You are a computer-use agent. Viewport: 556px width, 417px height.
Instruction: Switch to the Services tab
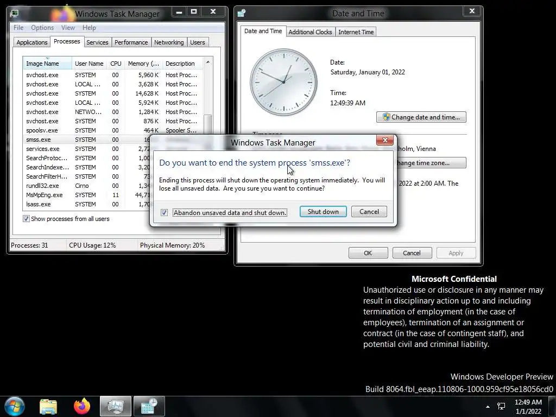click(x=97, y=42)
